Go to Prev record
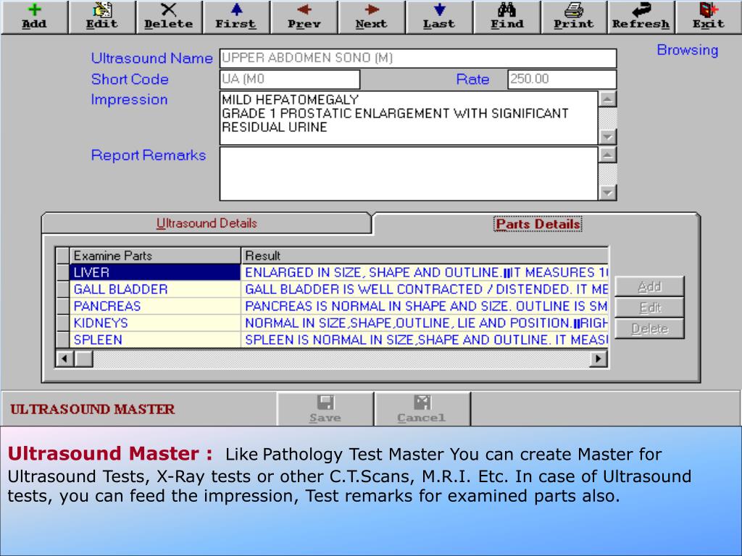This screenshot has width=742, height=556. click(x=304, y=17)
